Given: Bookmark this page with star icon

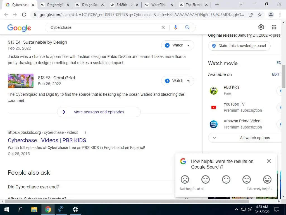Looking at the screenshot, I should 260,15.
